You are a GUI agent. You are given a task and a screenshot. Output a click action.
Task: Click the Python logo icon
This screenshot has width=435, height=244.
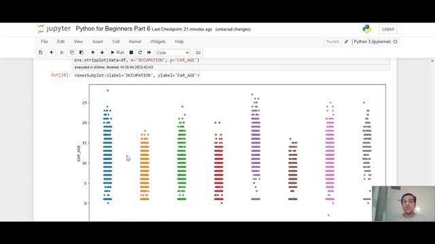point(367,28)
